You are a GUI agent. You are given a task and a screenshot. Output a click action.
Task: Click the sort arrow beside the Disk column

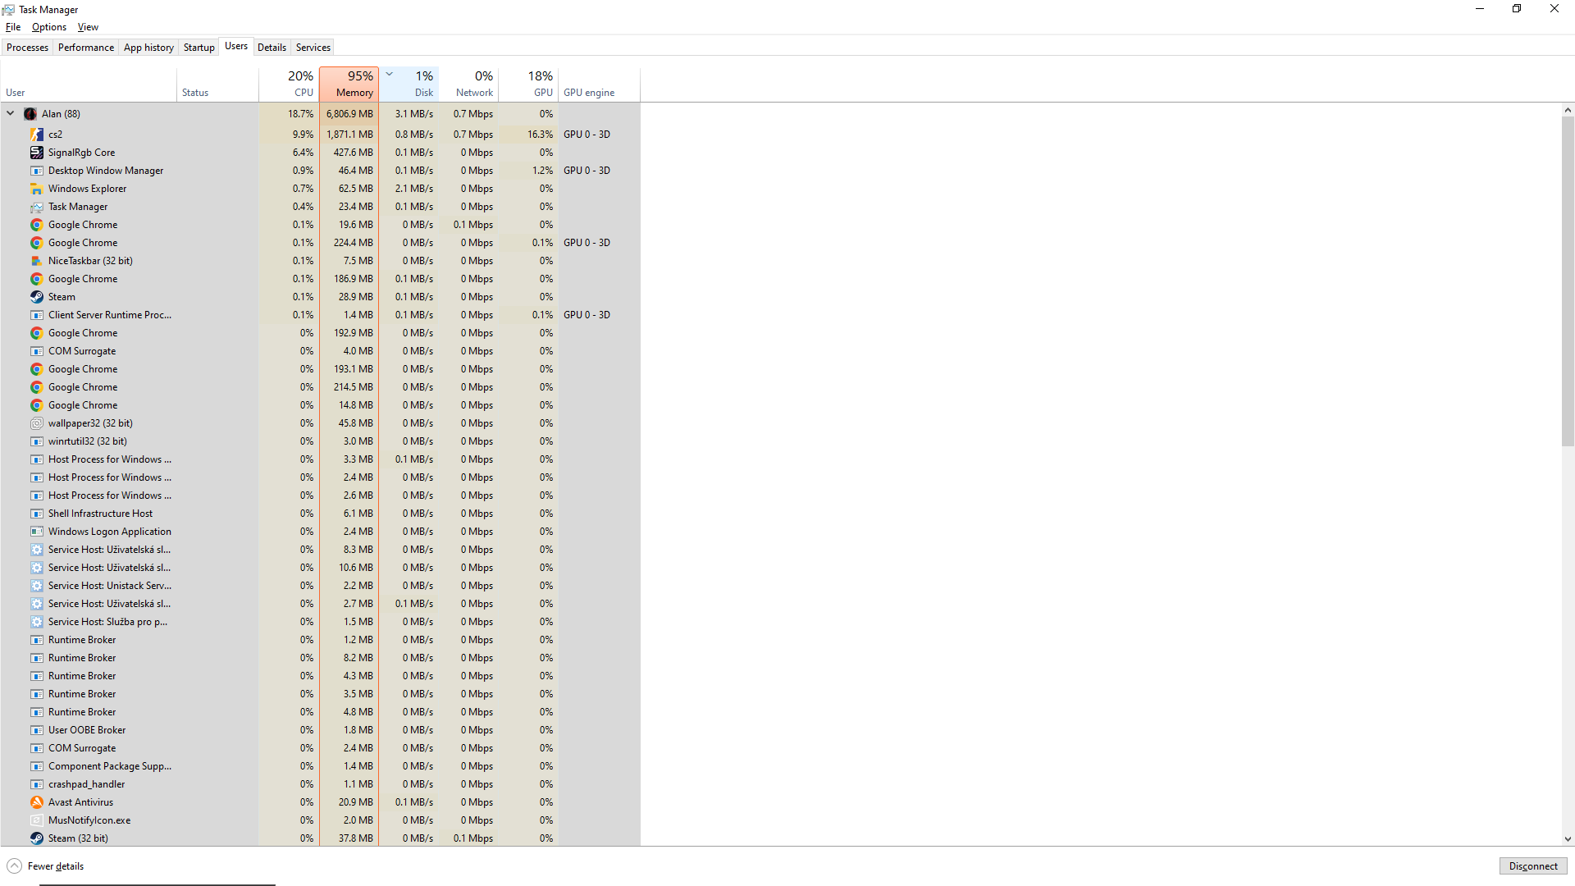[x=390, y=74]
